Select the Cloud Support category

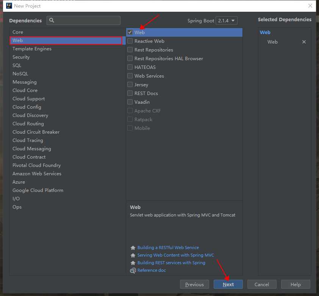(x=67, y=99)
